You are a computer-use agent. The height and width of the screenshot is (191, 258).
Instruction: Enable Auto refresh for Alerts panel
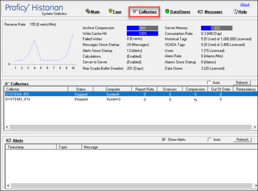click(x=209, y=140)
